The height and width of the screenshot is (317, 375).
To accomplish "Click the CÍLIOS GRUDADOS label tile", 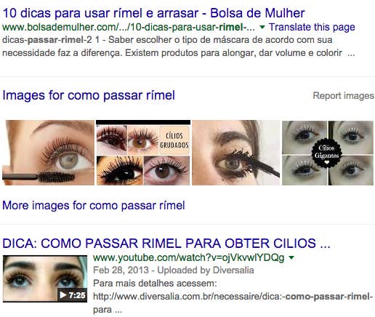I will 174,140.
